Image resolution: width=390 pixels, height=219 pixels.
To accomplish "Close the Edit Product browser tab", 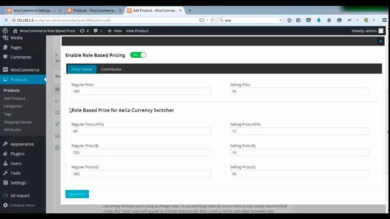I will click(x=180, y=10).
